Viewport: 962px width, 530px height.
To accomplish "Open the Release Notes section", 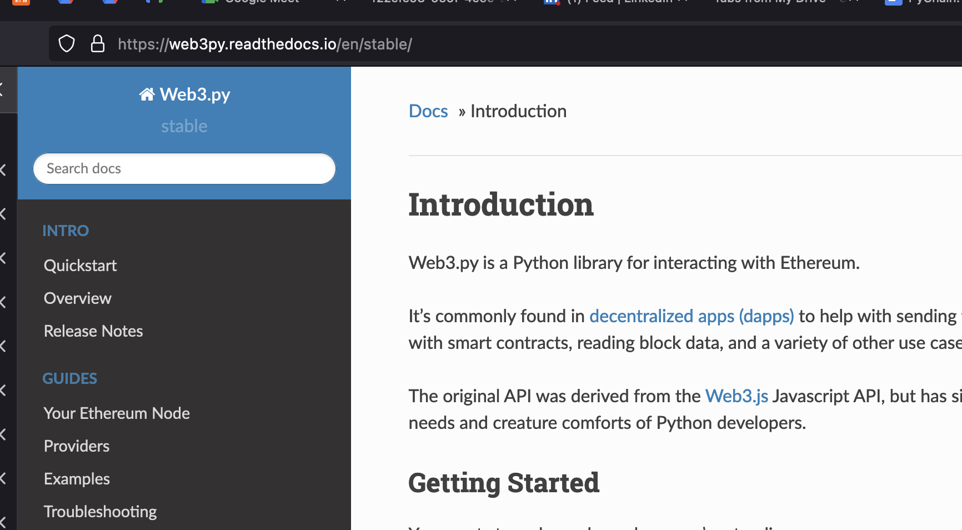I will coord(93,331).
